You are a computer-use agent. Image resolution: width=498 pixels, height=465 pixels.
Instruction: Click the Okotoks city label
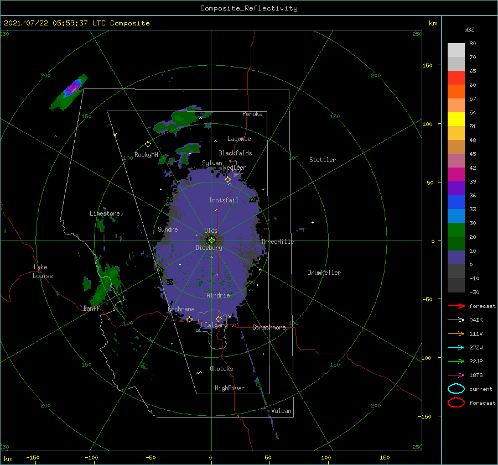[221, 369]
